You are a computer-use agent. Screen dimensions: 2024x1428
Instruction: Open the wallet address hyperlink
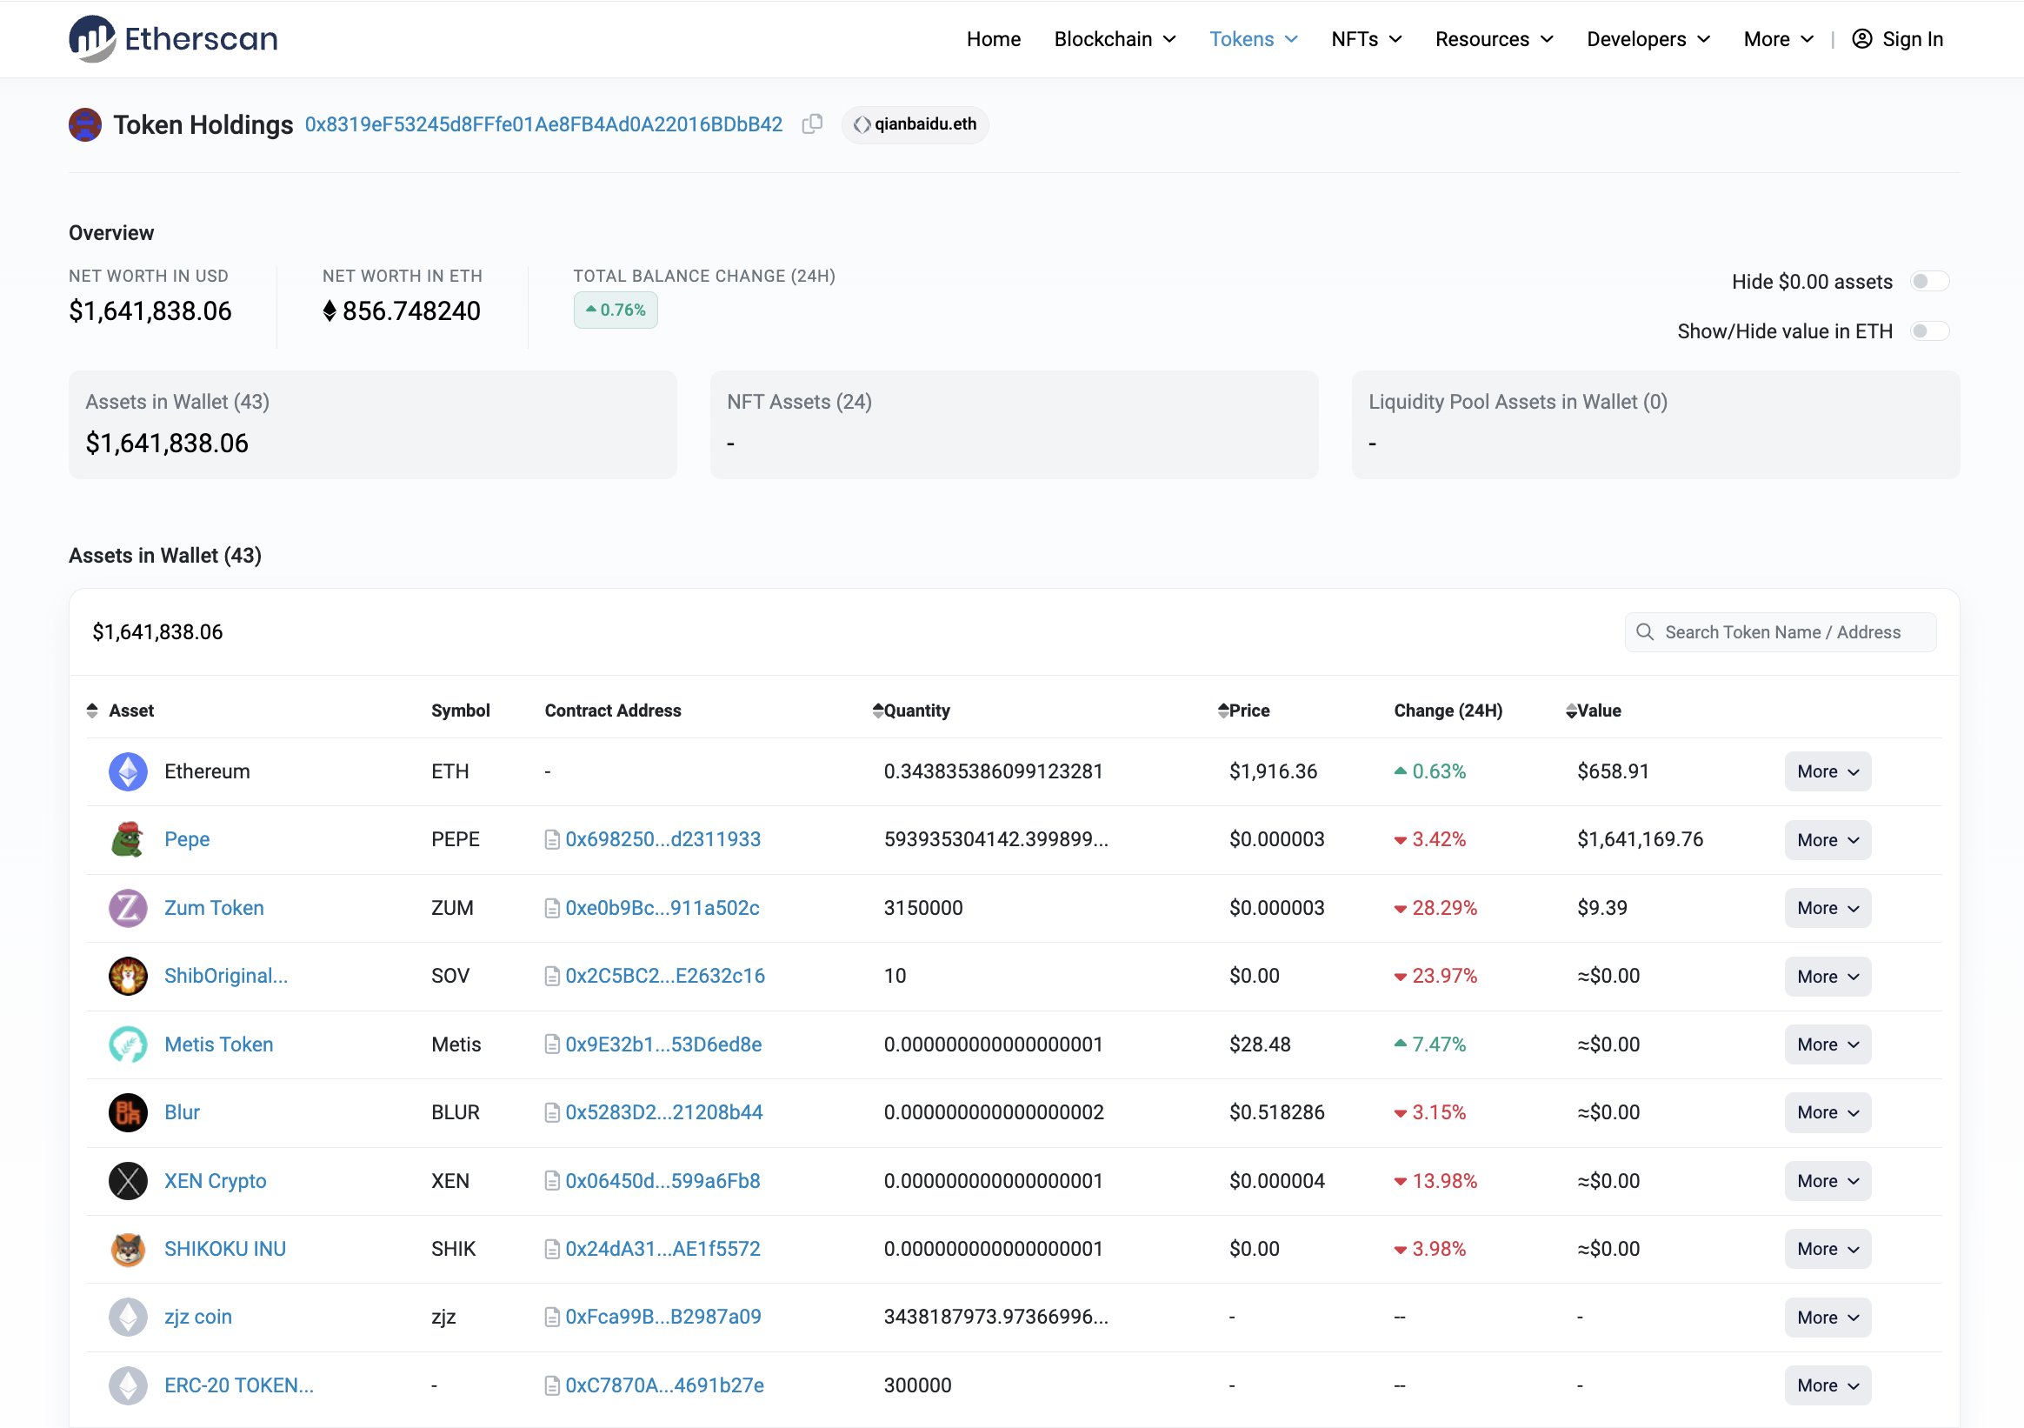(x=543, y=124)
